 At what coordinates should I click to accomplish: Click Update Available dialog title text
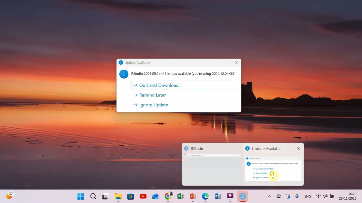pos(137,63)
